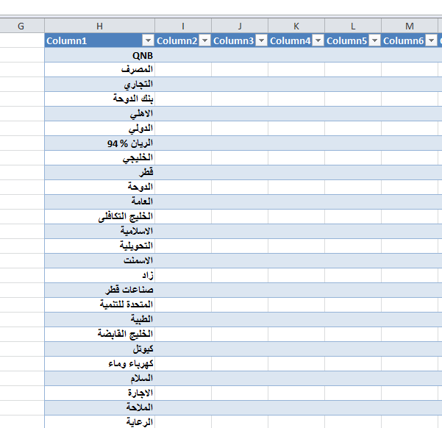Screen dimensions: 442x428
Task: Select column G header
Action: coord(21,26)
